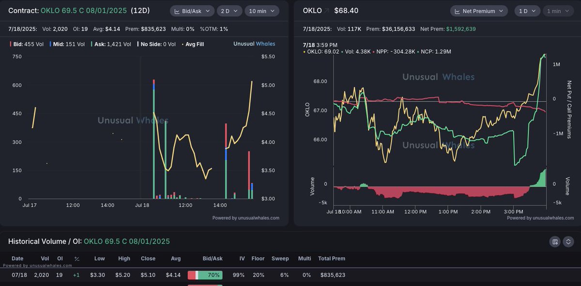Toggle the Ask volume legend series

111,44
